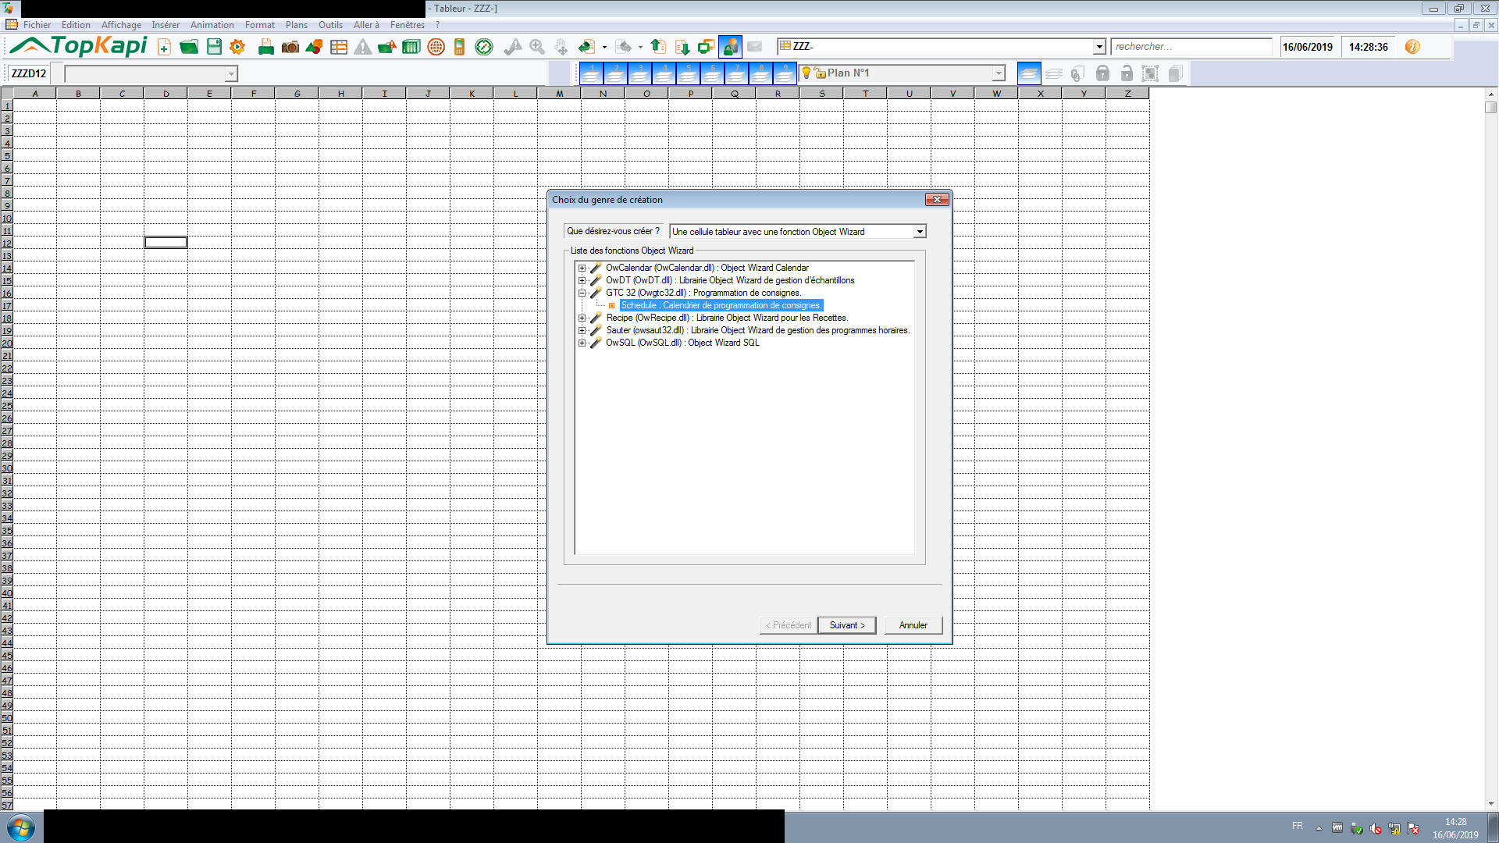Click the Annuler button
Viewport: 1499px width, 843px height.
tap(913, 625)
